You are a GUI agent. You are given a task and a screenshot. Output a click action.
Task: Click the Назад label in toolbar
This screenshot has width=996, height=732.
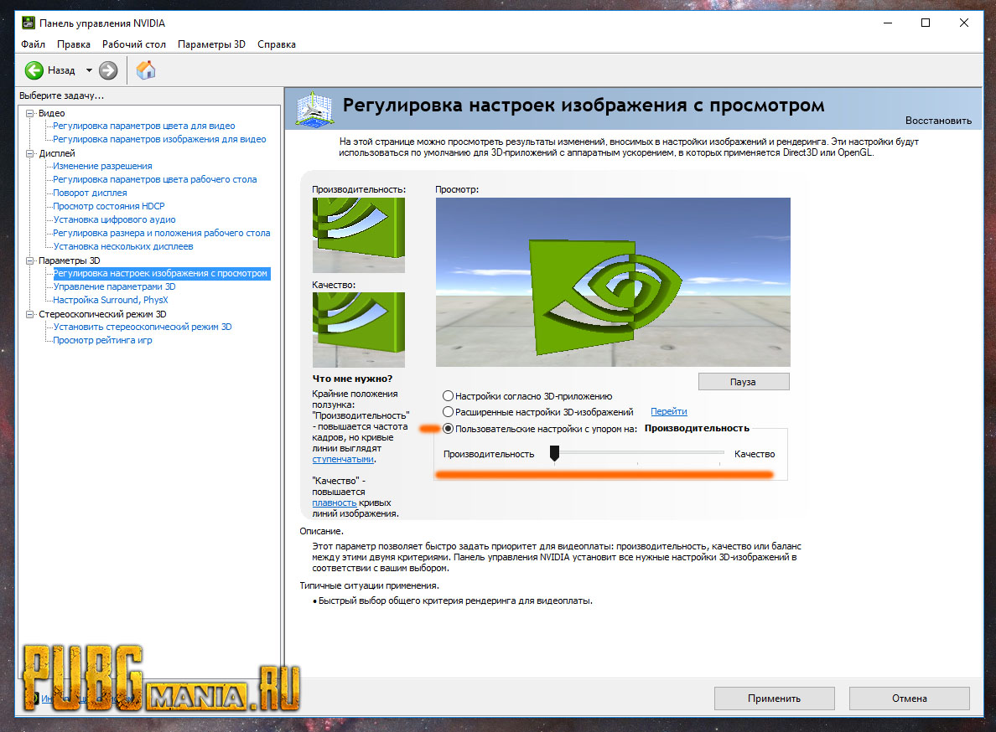click(61, 70)
